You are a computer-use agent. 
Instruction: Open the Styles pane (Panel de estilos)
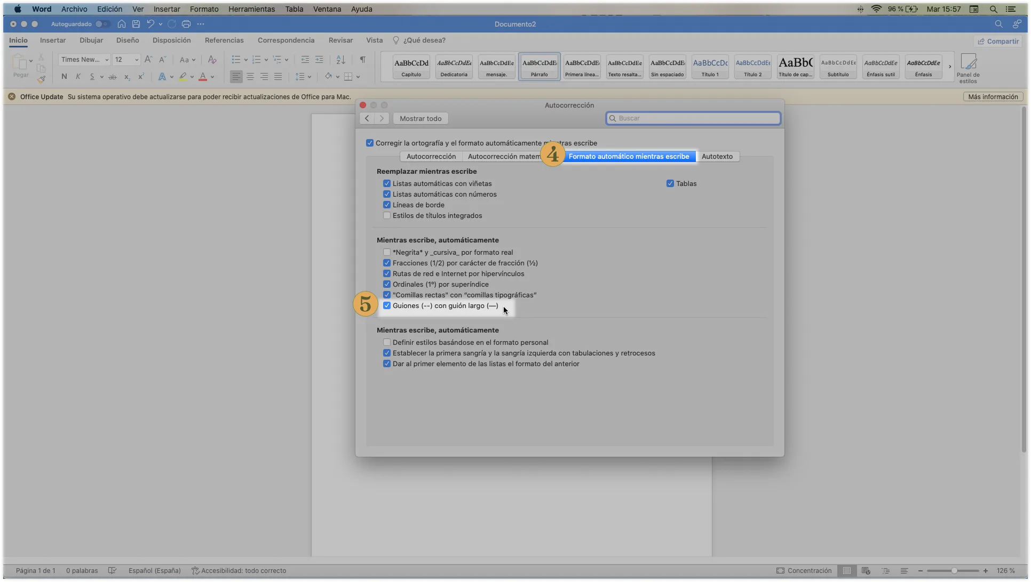pos(968,68)
